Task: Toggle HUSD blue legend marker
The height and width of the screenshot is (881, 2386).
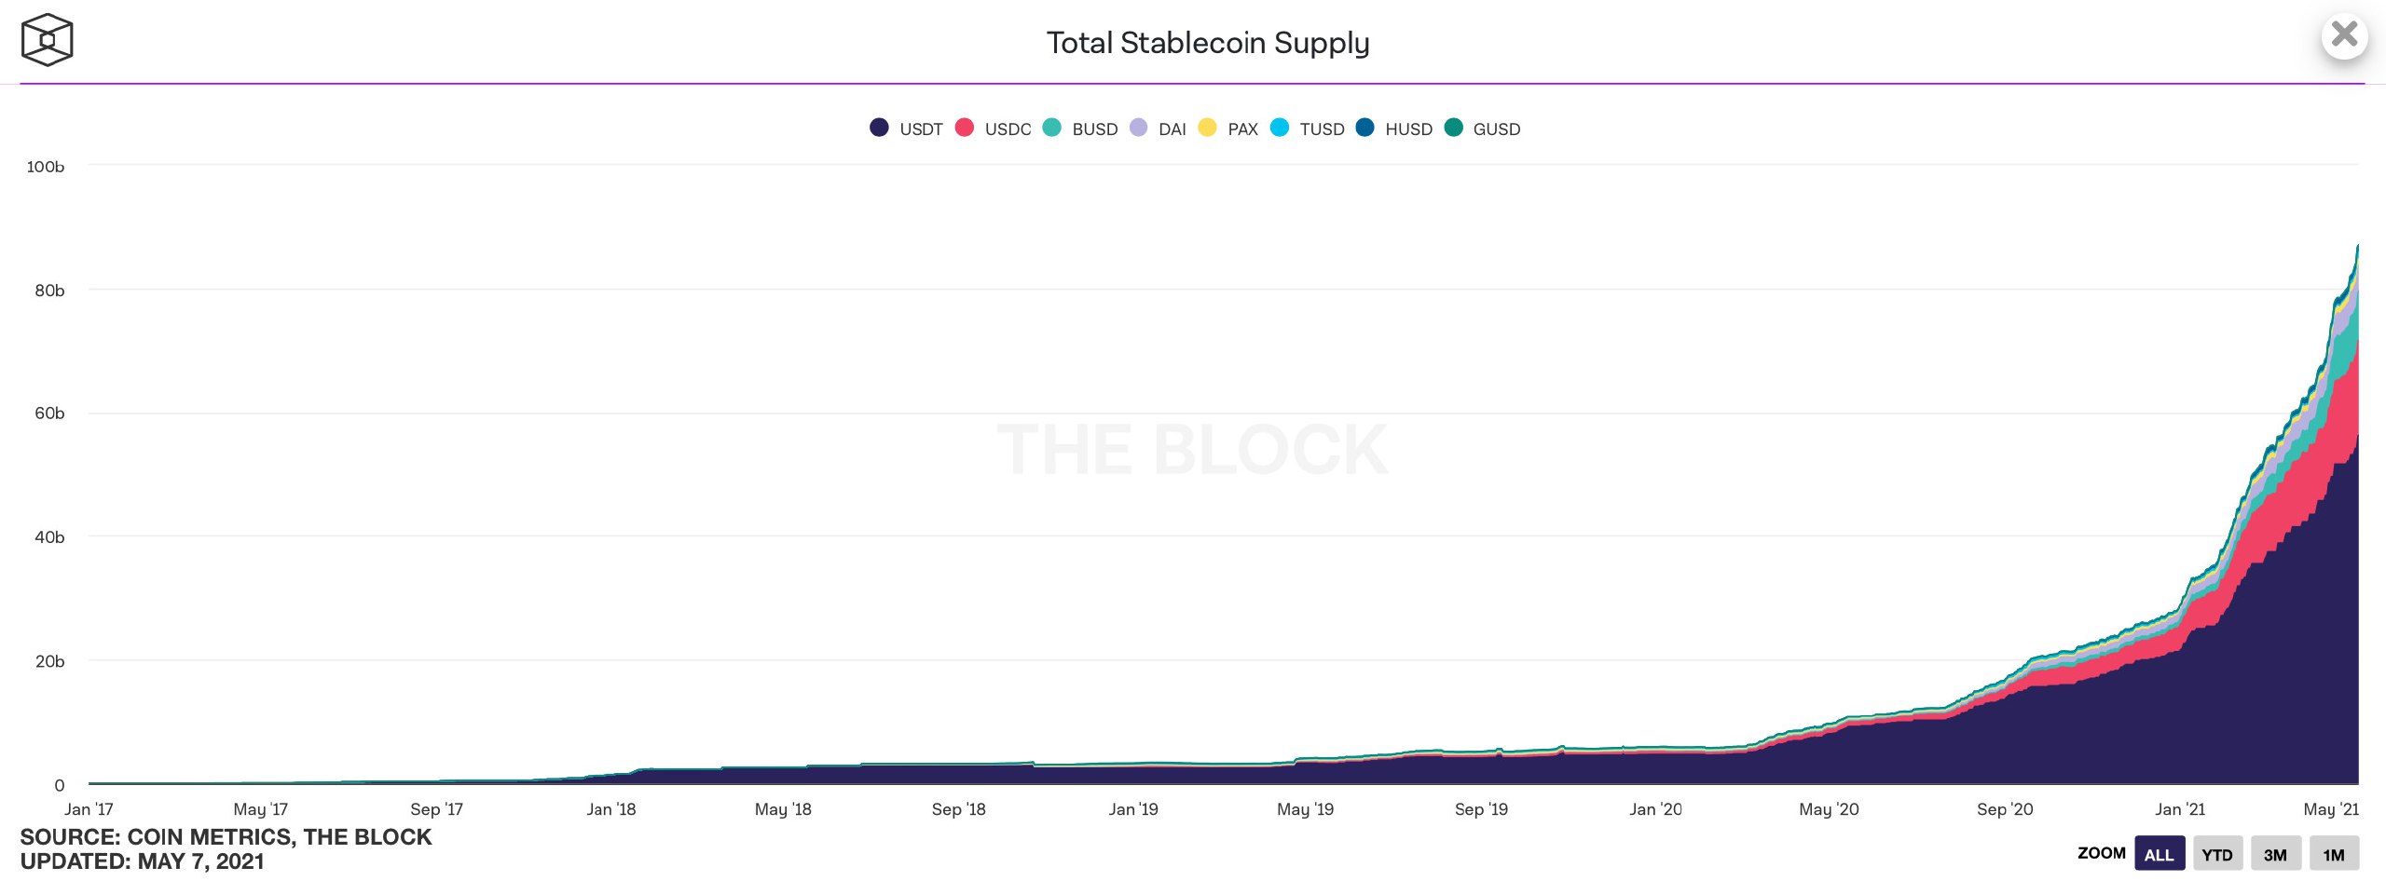Action: (1364, 128)
